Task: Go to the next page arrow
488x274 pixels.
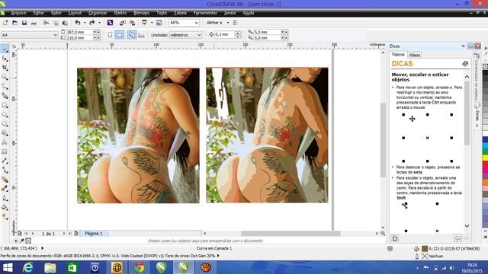Action: click(64, 234)
